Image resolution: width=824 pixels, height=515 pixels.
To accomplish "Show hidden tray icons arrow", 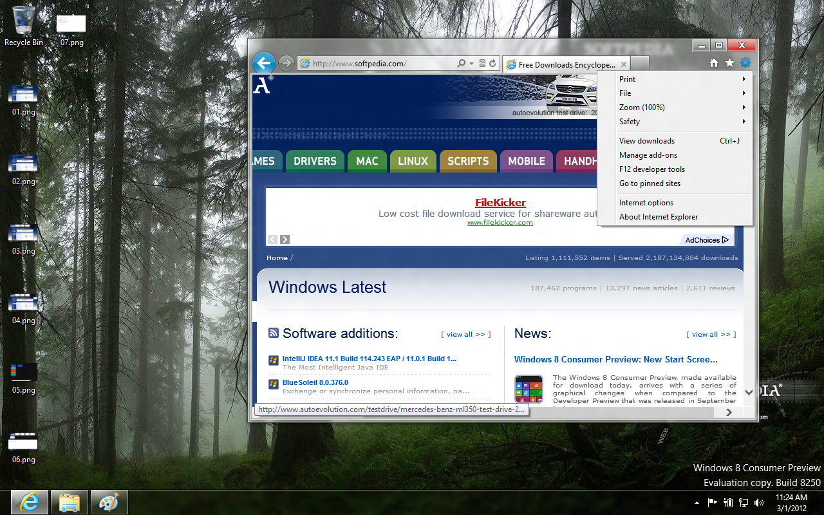I will (697, 503).
